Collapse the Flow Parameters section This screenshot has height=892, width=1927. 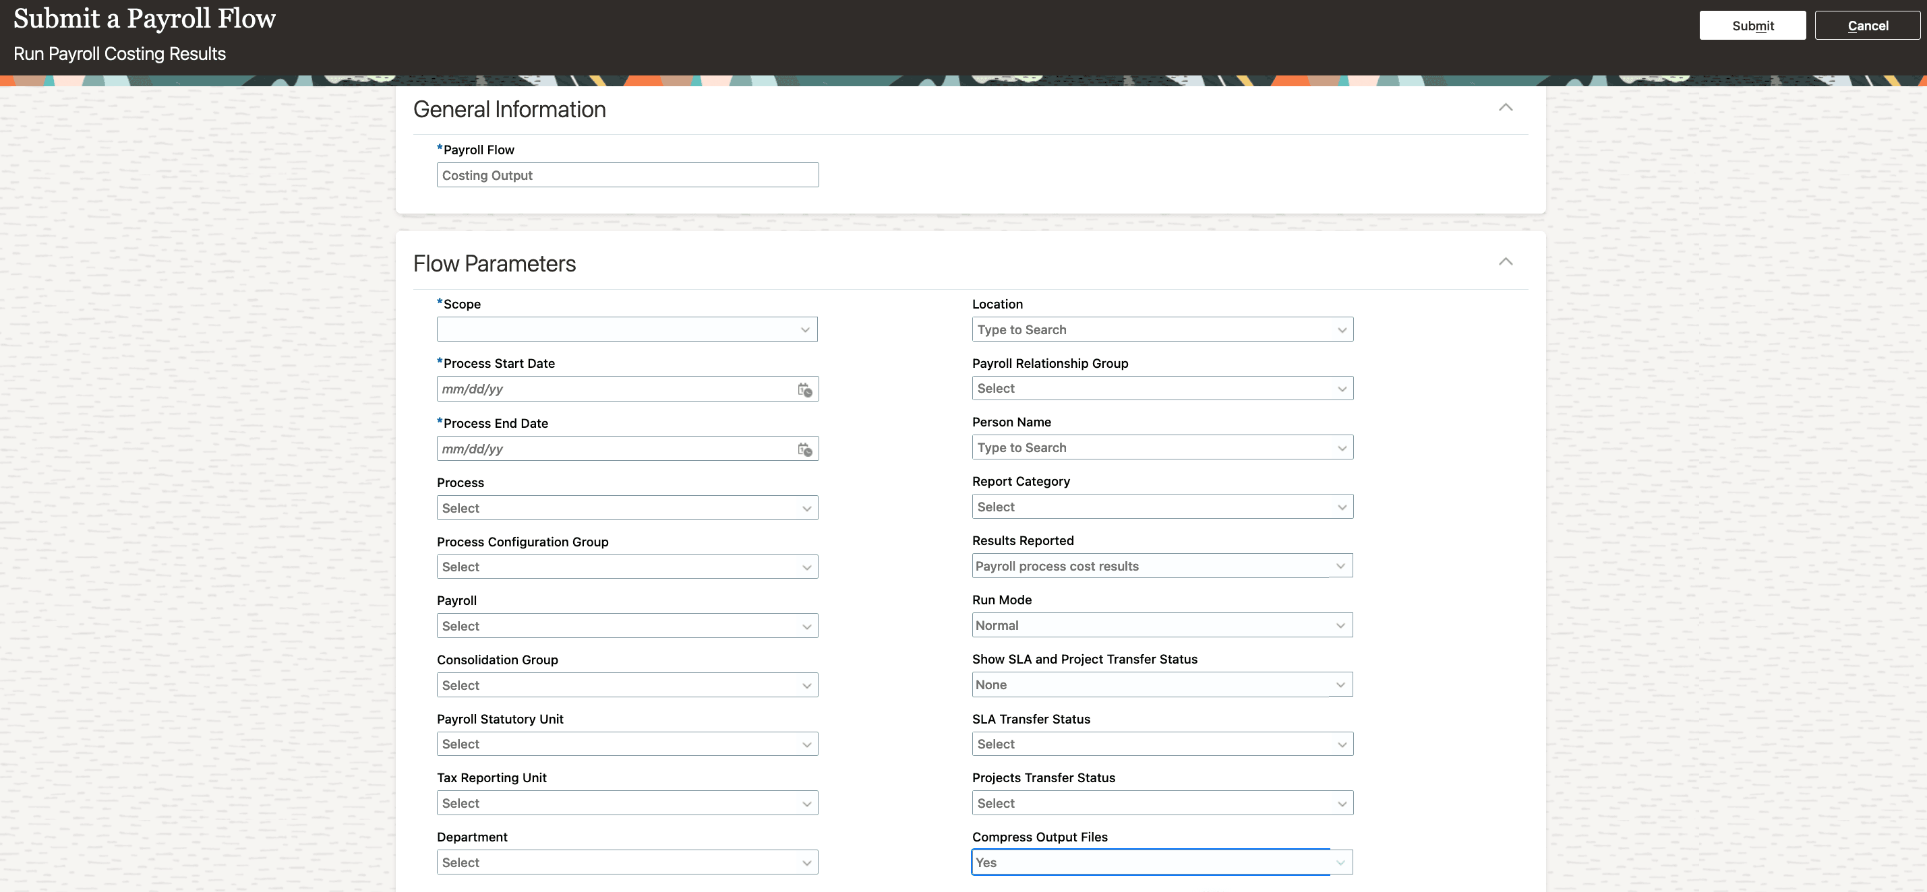pos(1505,261)
